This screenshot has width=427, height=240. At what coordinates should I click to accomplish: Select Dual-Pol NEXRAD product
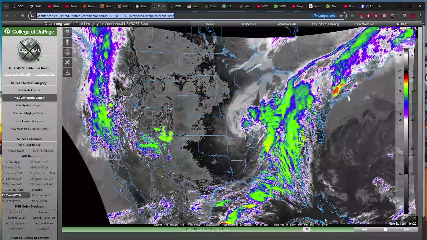pos(43,151)
